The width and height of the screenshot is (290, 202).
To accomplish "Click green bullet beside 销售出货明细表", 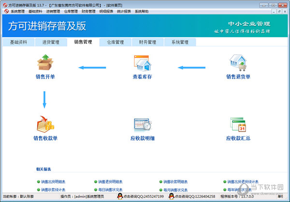I will click(39, 182).
